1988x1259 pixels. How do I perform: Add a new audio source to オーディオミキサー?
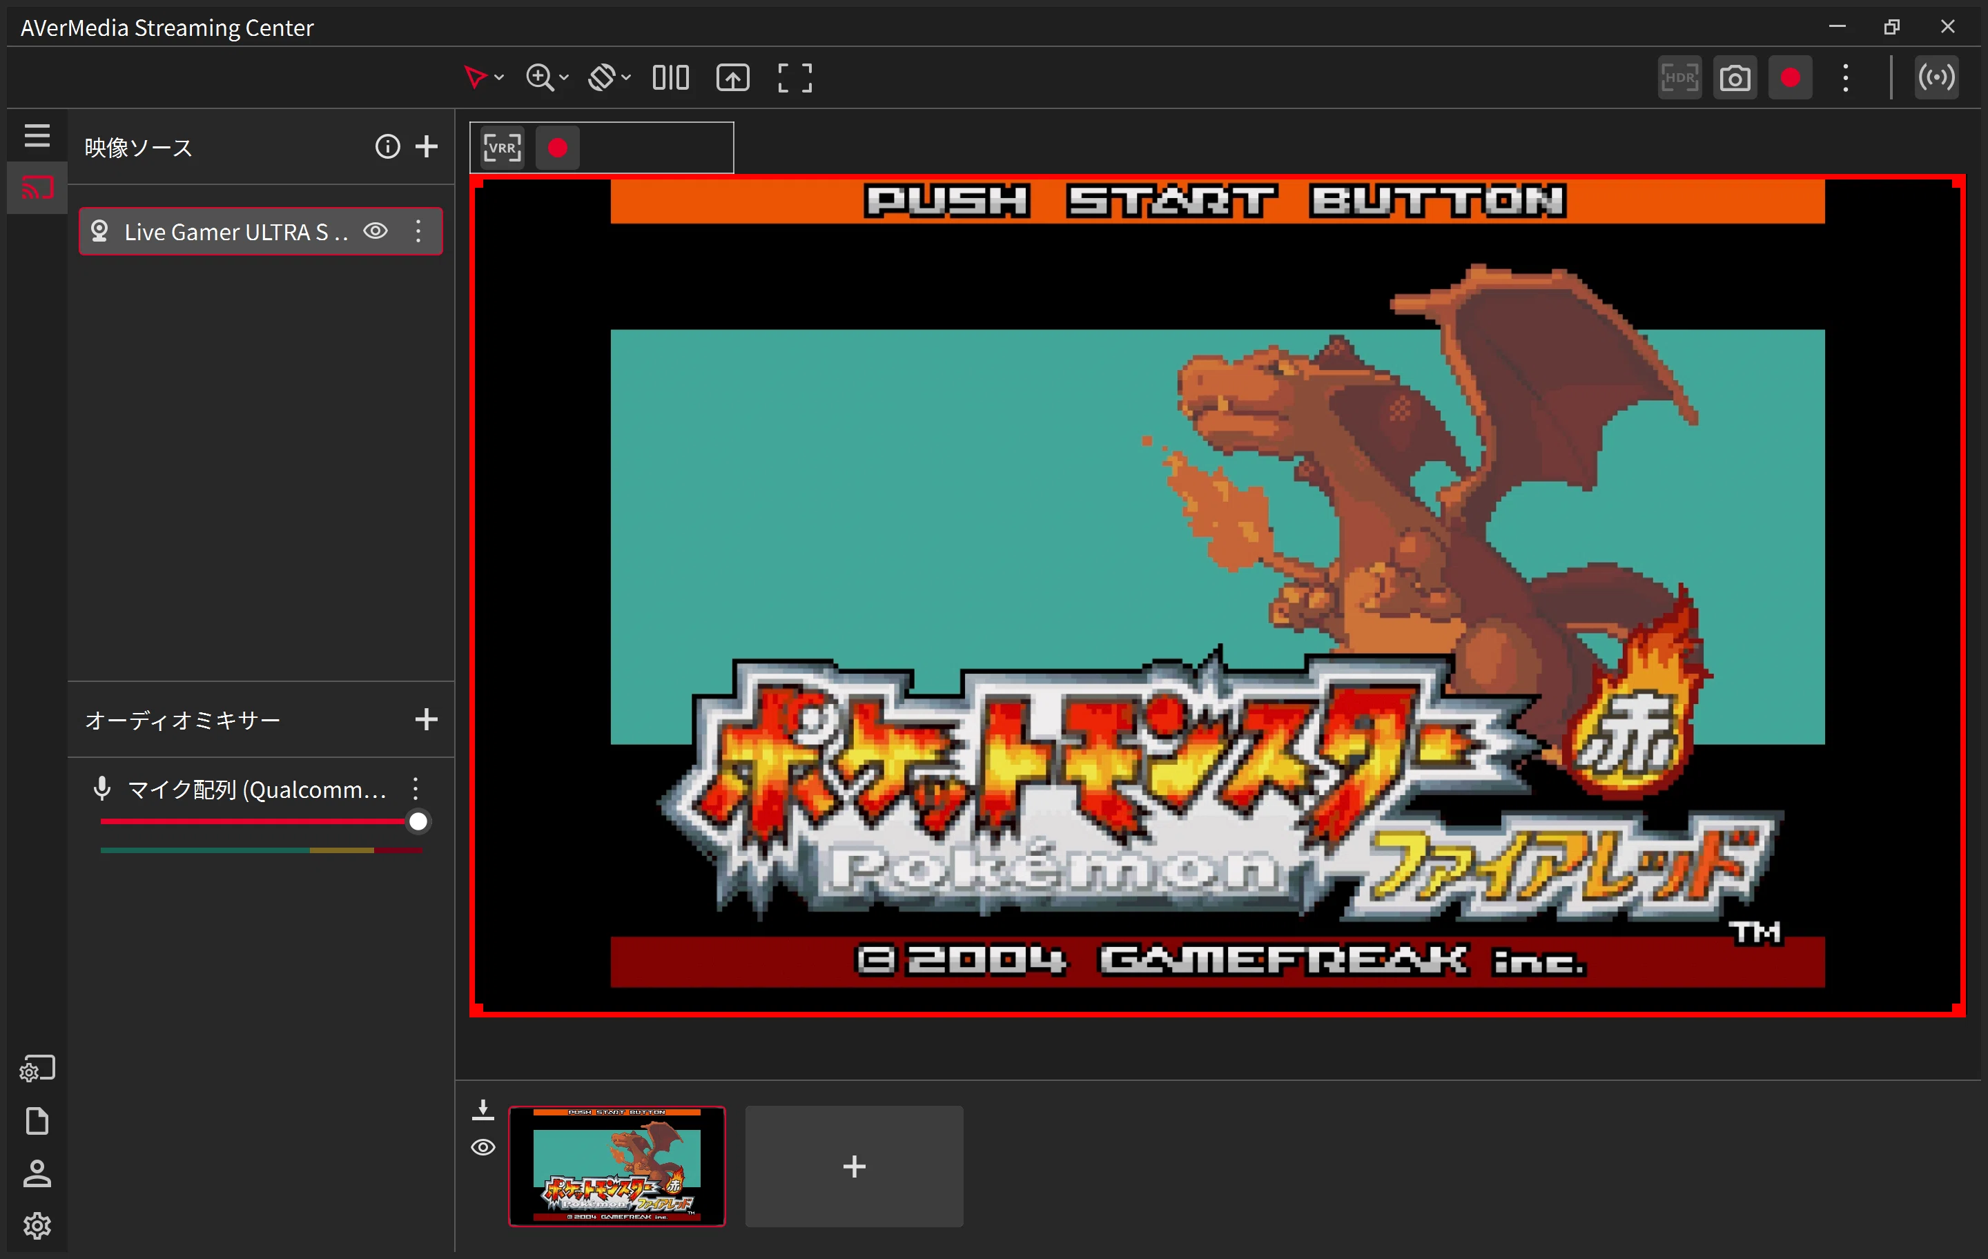click(x=426, y=719)
